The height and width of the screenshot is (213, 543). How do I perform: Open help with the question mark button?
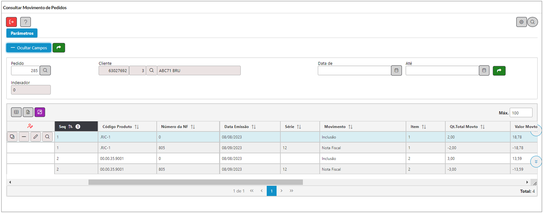pos(26,22)
